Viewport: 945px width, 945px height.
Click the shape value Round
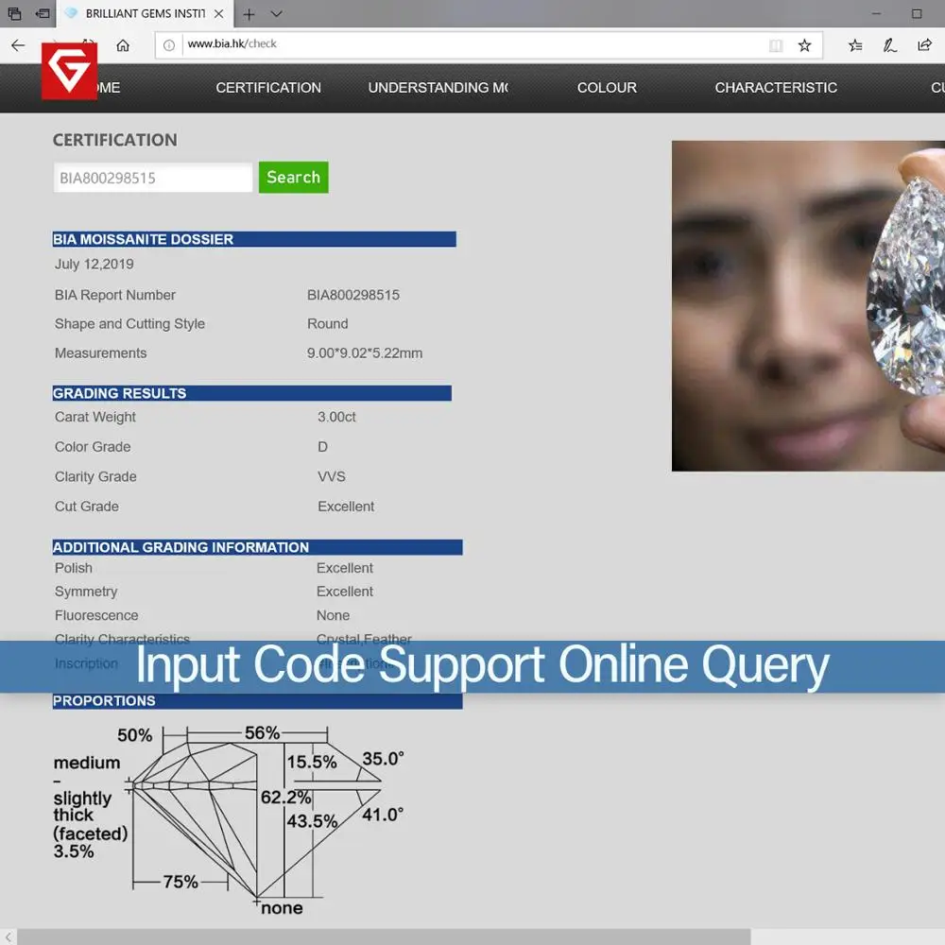(x=327, y=324)
